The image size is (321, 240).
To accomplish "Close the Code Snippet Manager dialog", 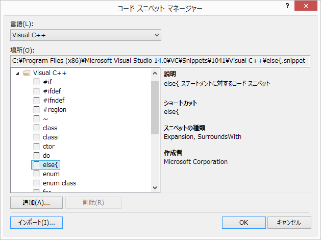I will (306, 6).
